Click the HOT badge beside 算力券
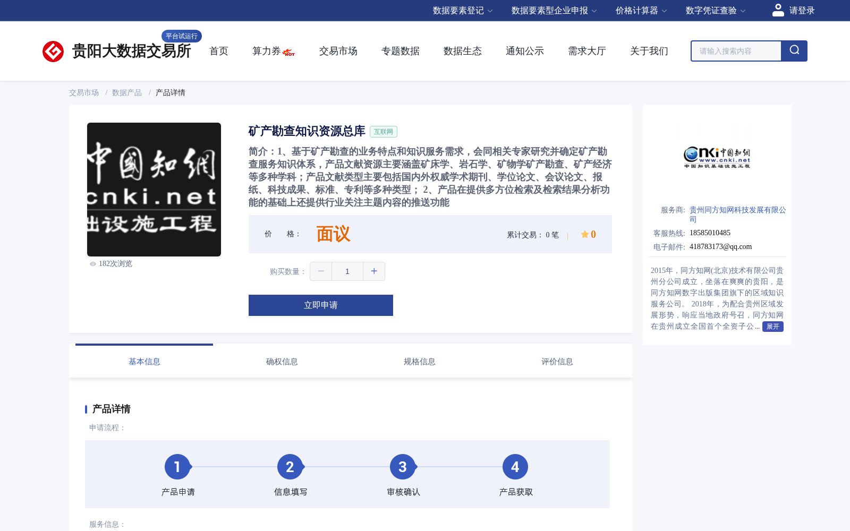The height and width of the screenshot is (531, 850). [x=289, y=53]
